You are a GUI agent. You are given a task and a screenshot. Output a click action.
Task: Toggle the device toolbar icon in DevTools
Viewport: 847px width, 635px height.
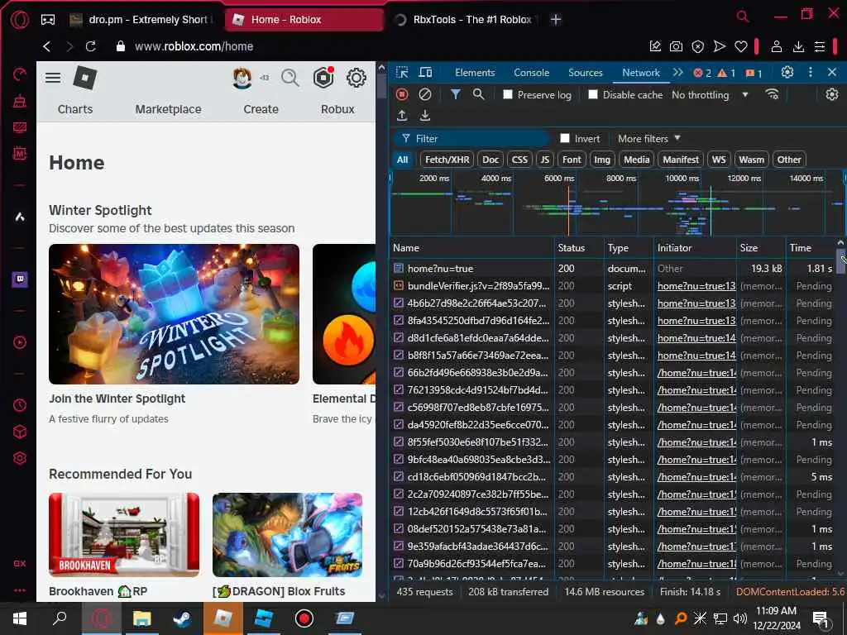[x=426, y=73]
